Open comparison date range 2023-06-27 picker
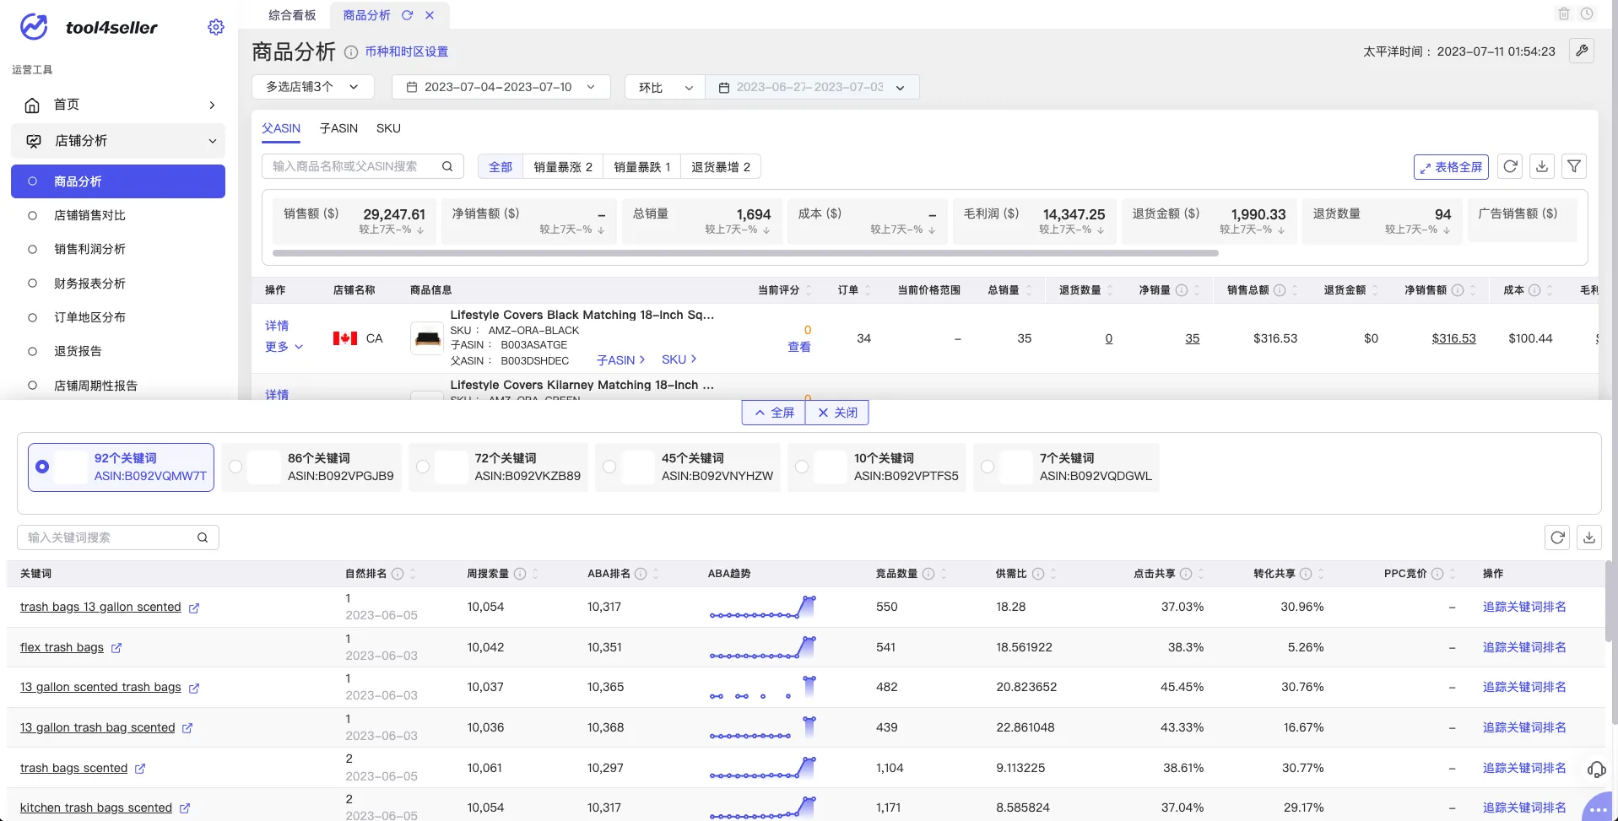The width and height of the screenshot is (1618, 821). coord(812,87)
